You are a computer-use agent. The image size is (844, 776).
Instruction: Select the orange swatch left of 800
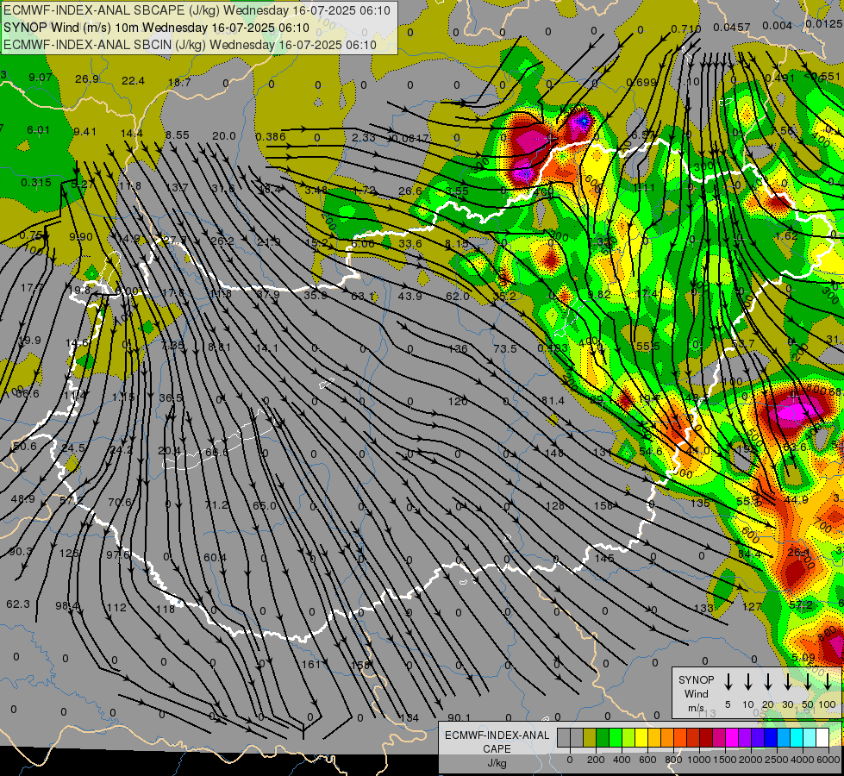point(667,738)
